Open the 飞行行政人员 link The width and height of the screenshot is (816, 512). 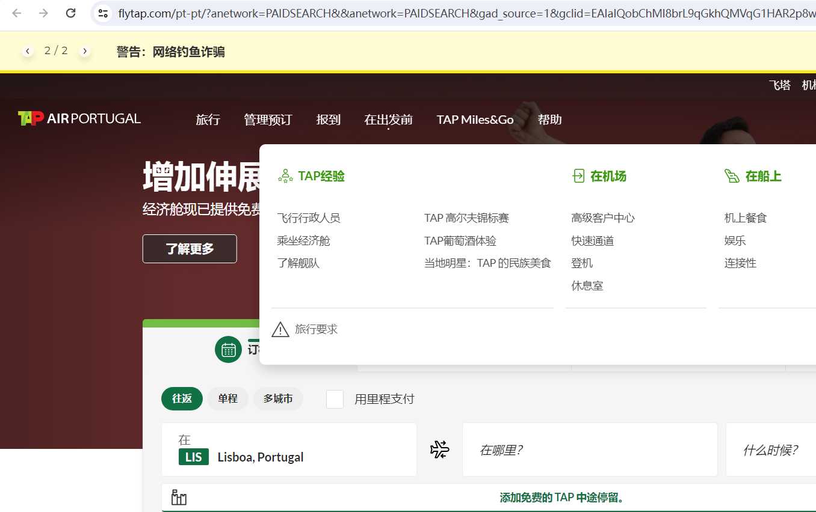[x=309, y=218]
